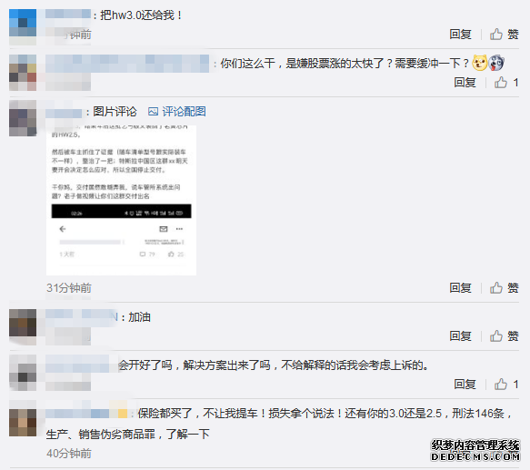
Task: Click the doge emoji in the comment
Action: click(x=479, y=63)
